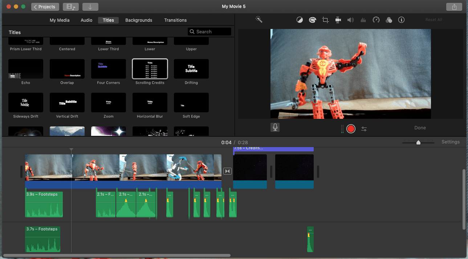Switch to the Backgrounds tab
Image resolution: width=468 pixels, height=259 pixels.
pos(138,20)
